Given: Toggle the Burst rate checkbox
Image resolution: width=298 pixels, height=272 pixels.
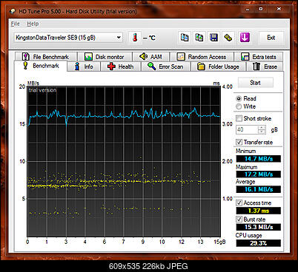Looking at the screenshot, I should [239, 220].
